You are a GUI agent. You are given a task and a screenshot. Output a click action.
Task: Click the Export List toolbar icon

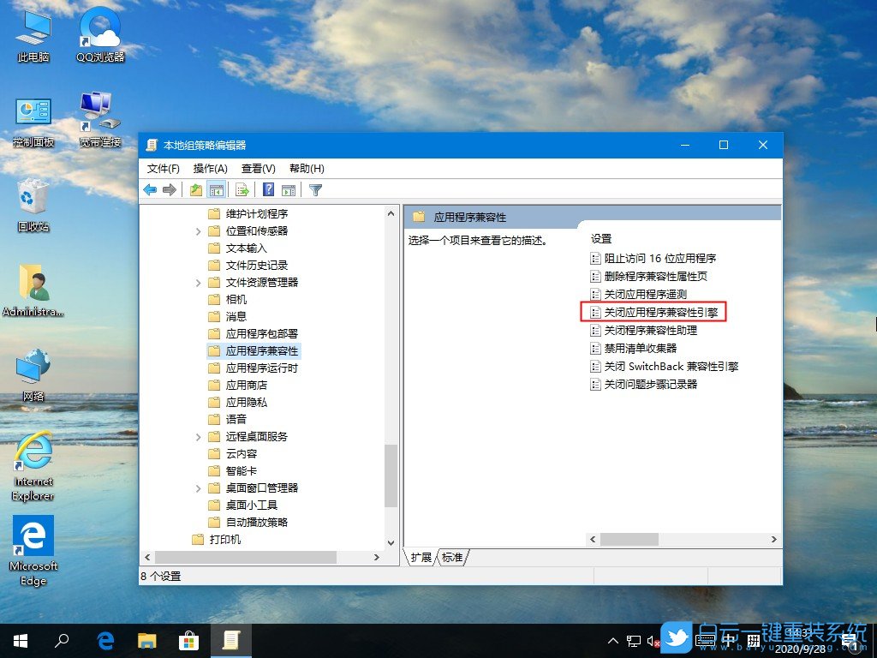[241, 189]
